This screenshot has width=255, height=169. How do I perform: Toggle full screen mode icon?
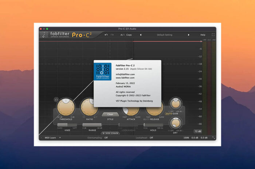[x=213, y=35]
